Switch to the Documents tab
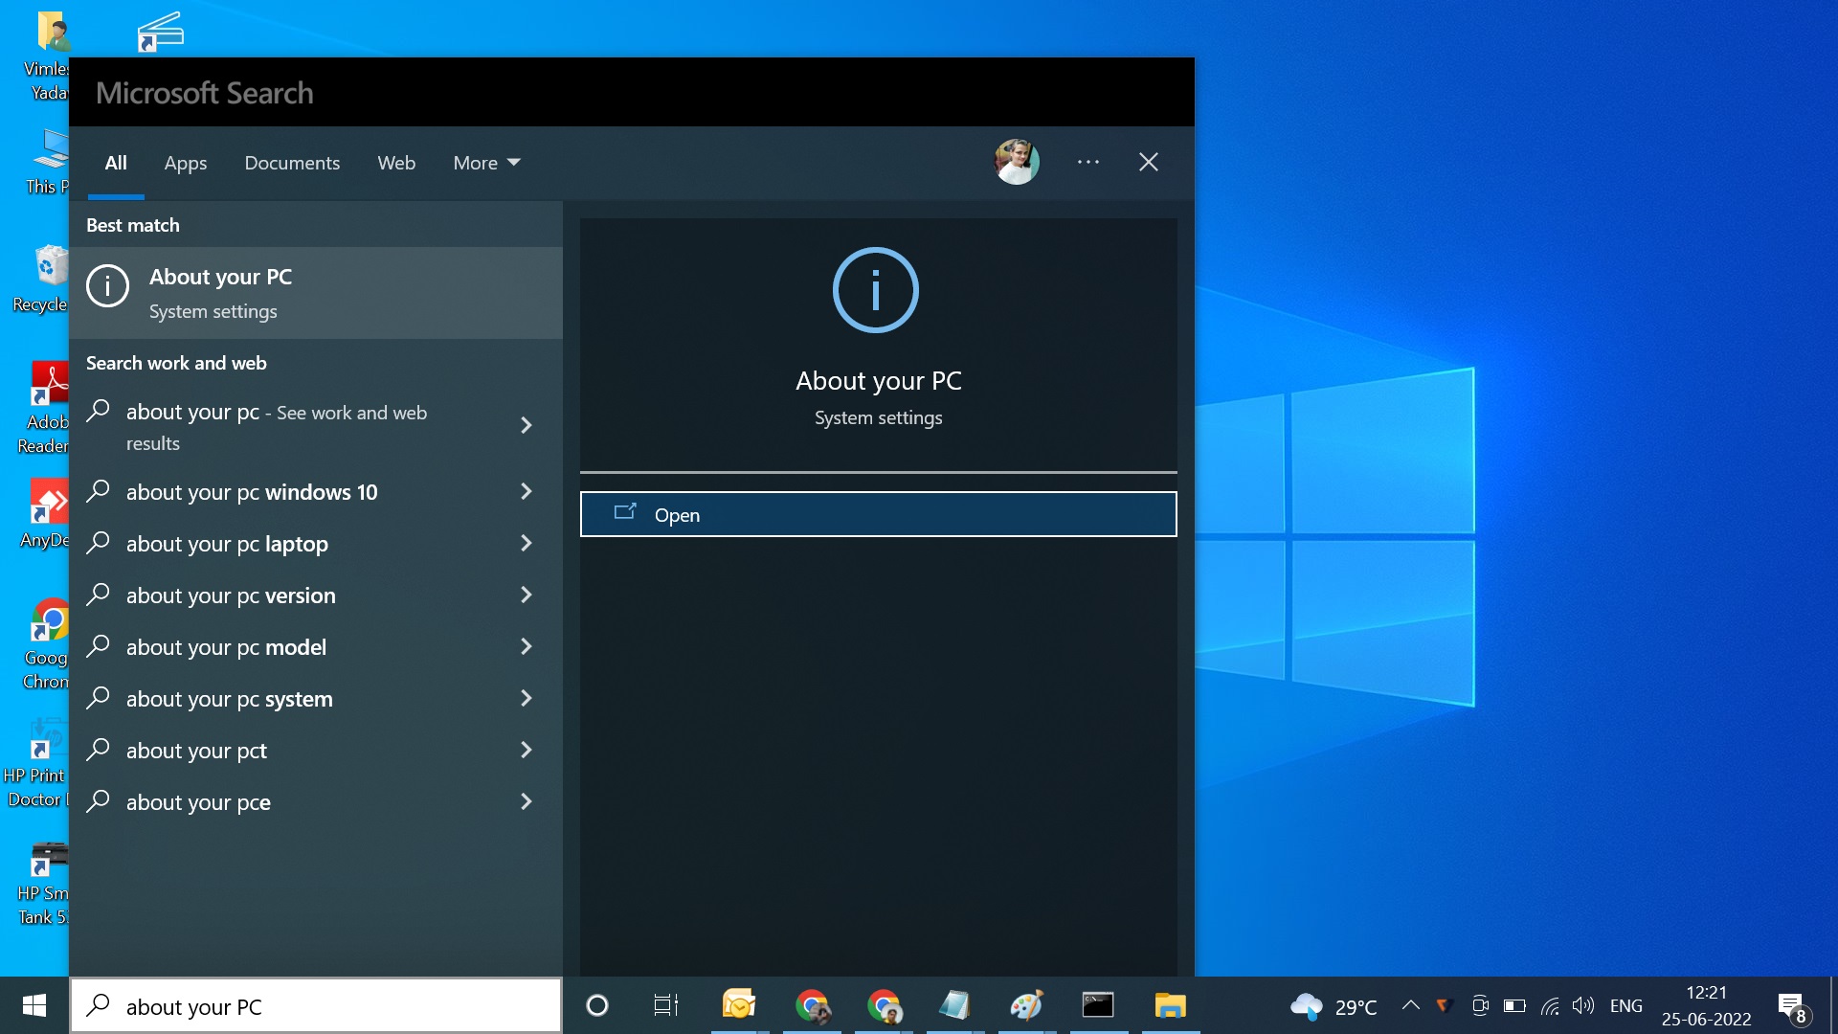1838x1034 pixels. tap(292, 163)
